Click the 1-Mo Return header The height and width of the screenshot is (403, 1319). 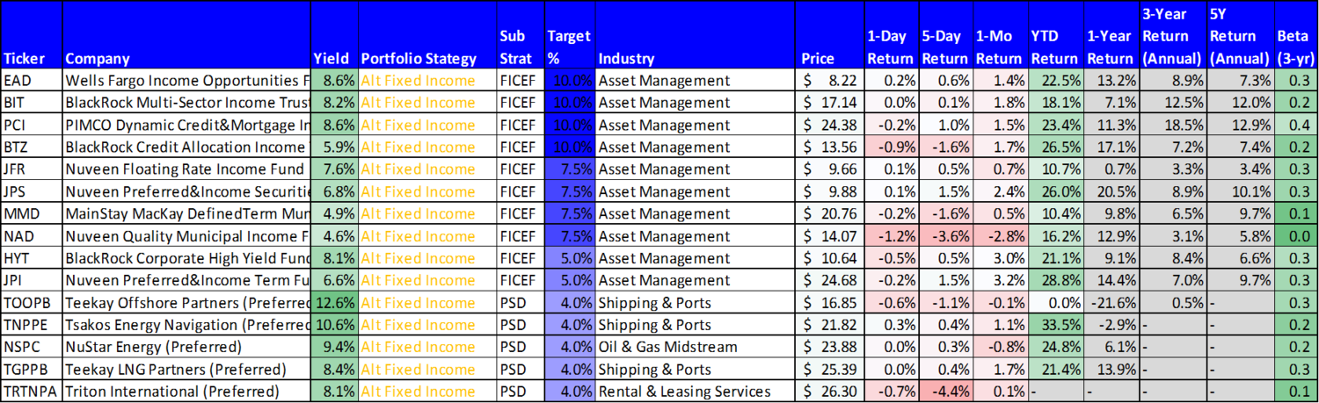(1000, 36)
